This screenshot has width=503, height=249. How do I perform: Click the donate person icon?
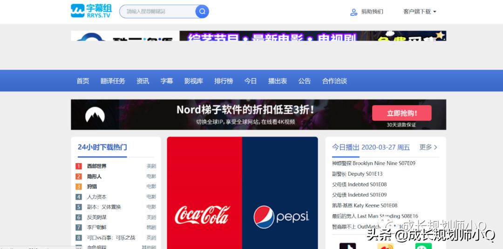click(x=353, y=12)
